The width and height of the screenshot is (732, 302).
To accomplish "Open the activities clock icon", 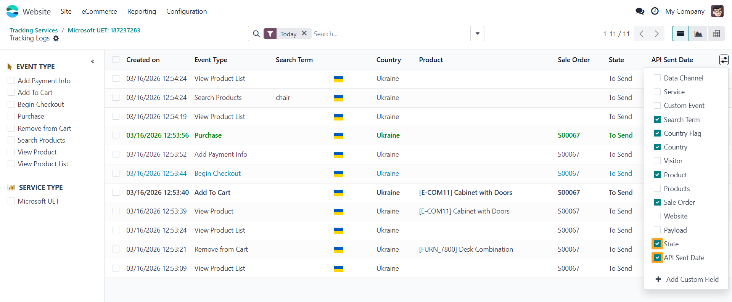I will pos(655,11).
